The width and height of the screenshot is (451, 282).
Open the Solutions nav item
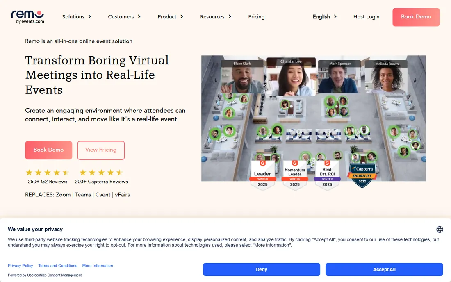click(x=73, y=17)
